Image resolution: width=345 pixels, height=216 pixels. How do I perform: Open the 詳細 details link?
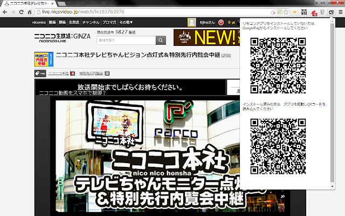226,56
